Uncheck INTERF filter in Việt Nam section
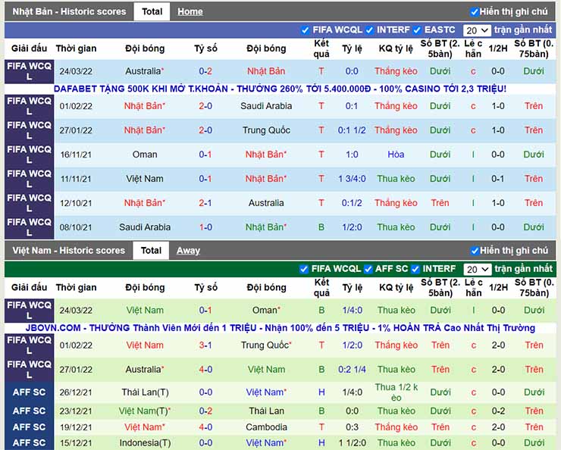This screenshot has width=561, height=450. click(x=415, y=269)
